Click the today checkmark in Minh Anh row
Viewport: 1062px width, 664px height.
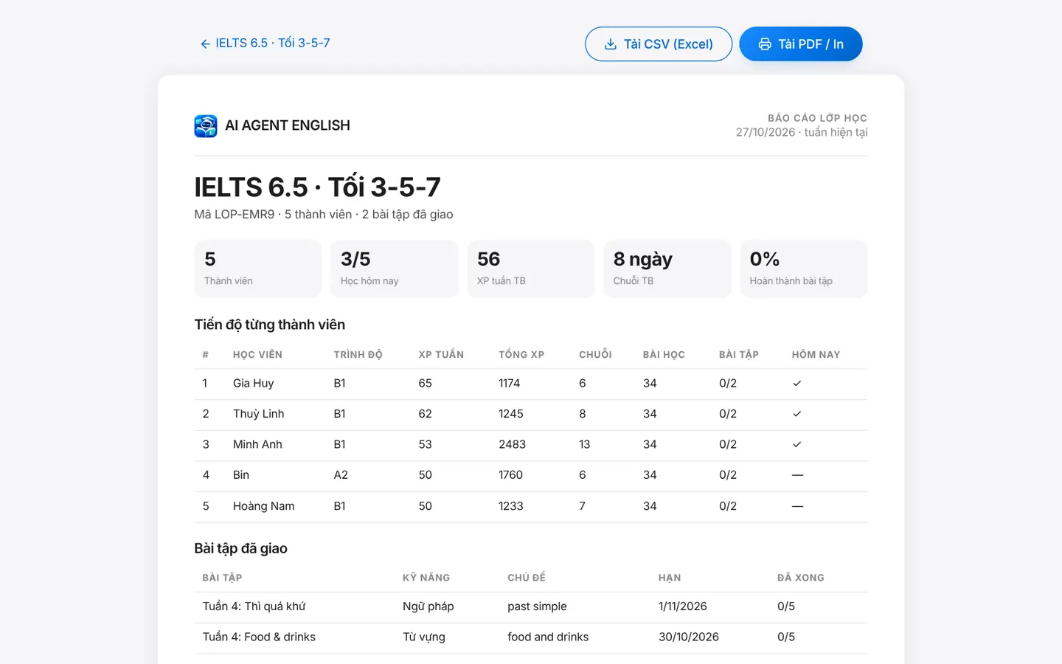(x=796, y=445)
